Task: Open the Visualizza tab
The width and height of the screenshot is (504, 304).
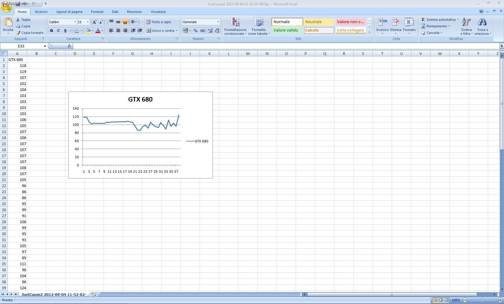Action: (x=158, y=12)
